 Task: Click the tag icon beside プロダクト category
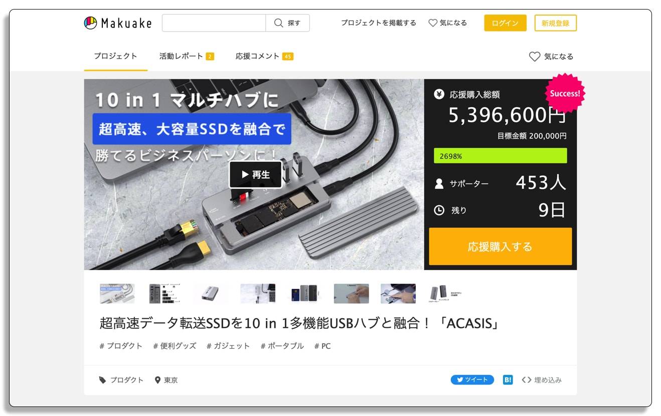(x=103, y=380)
